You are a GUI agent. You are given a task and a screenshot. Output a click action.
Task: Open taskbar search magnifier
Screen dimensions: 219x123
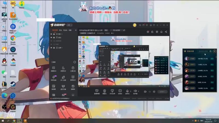pos(8,121)
